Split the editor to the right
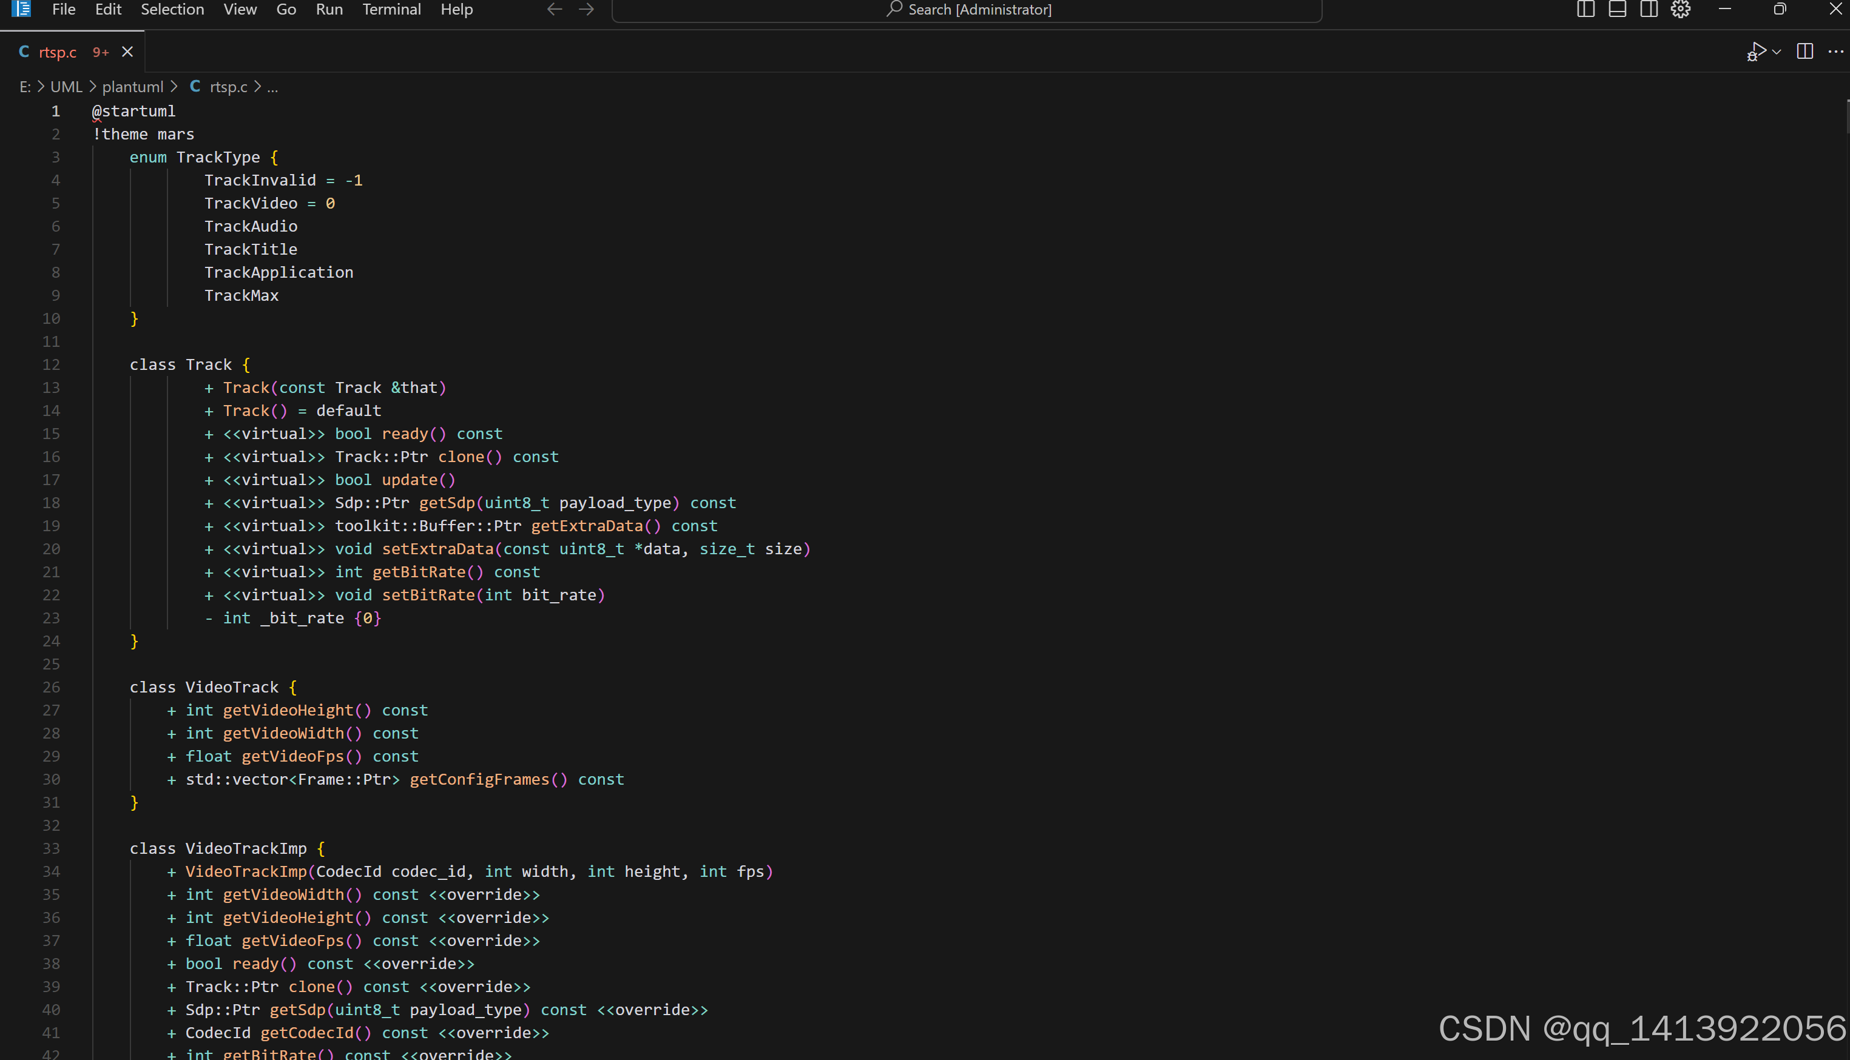Viewport: 1850px width, 1060px height. pos(1805,52)
